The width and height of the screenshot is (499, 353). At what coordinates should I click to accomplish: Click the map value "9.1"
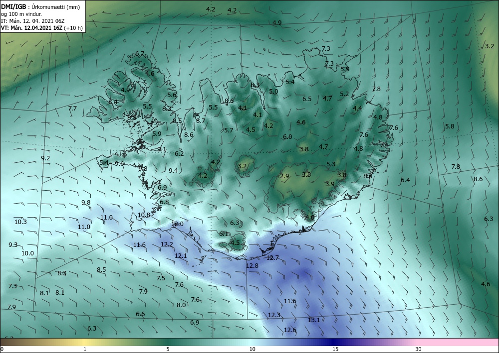click(x=162, y=149)
